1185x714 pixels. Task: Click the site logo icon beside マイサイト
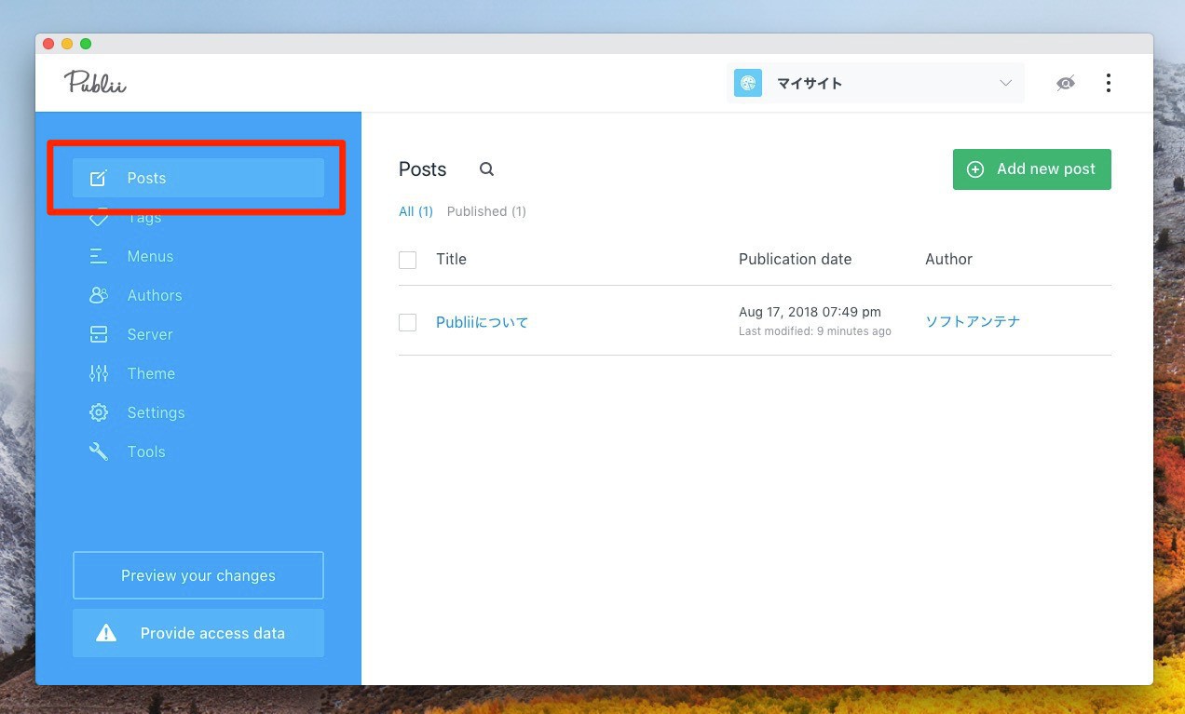point(748,83)
